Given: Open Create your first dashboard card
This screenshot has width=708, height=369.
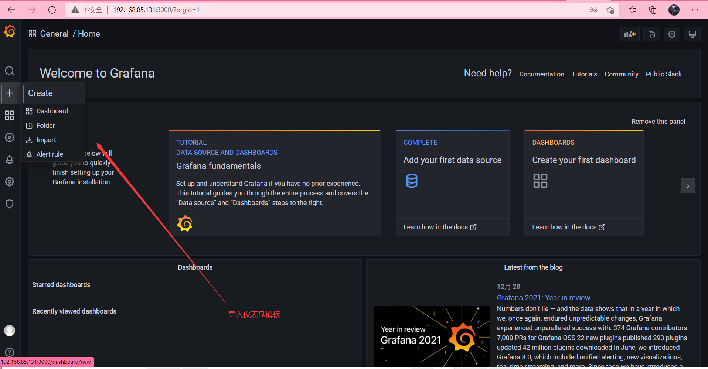Looking at the screenshot, I should [584, 183].
